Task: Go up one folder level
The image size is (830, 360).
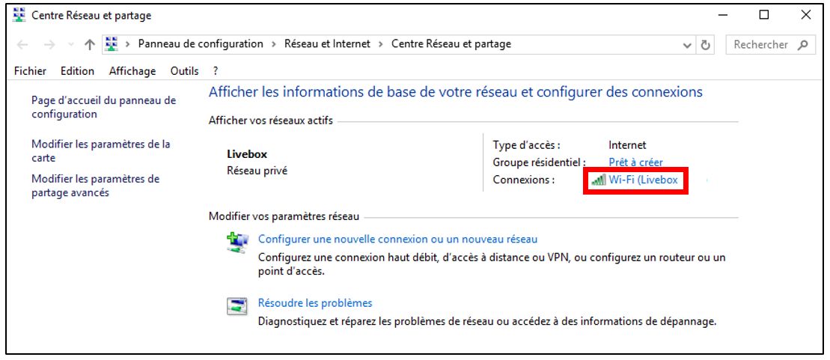Action: point(90,45)
